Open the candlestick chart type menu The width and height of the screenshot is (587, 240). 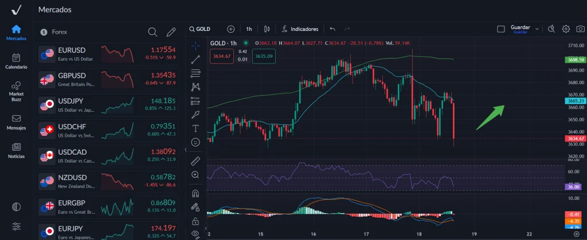point(267,29)
